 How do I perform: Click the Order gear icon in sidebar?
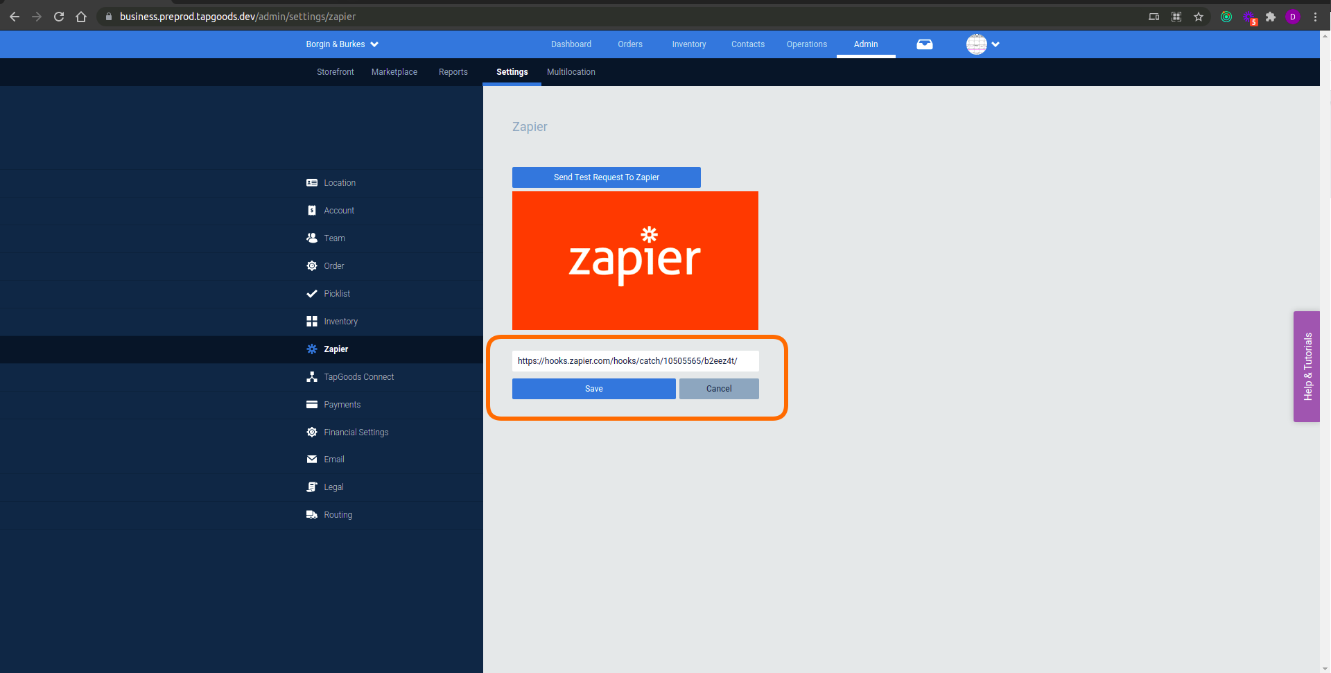[x=312, y=265]
